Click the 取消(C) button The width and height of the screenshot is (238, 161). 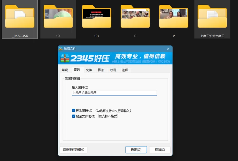tap(160, 150)
